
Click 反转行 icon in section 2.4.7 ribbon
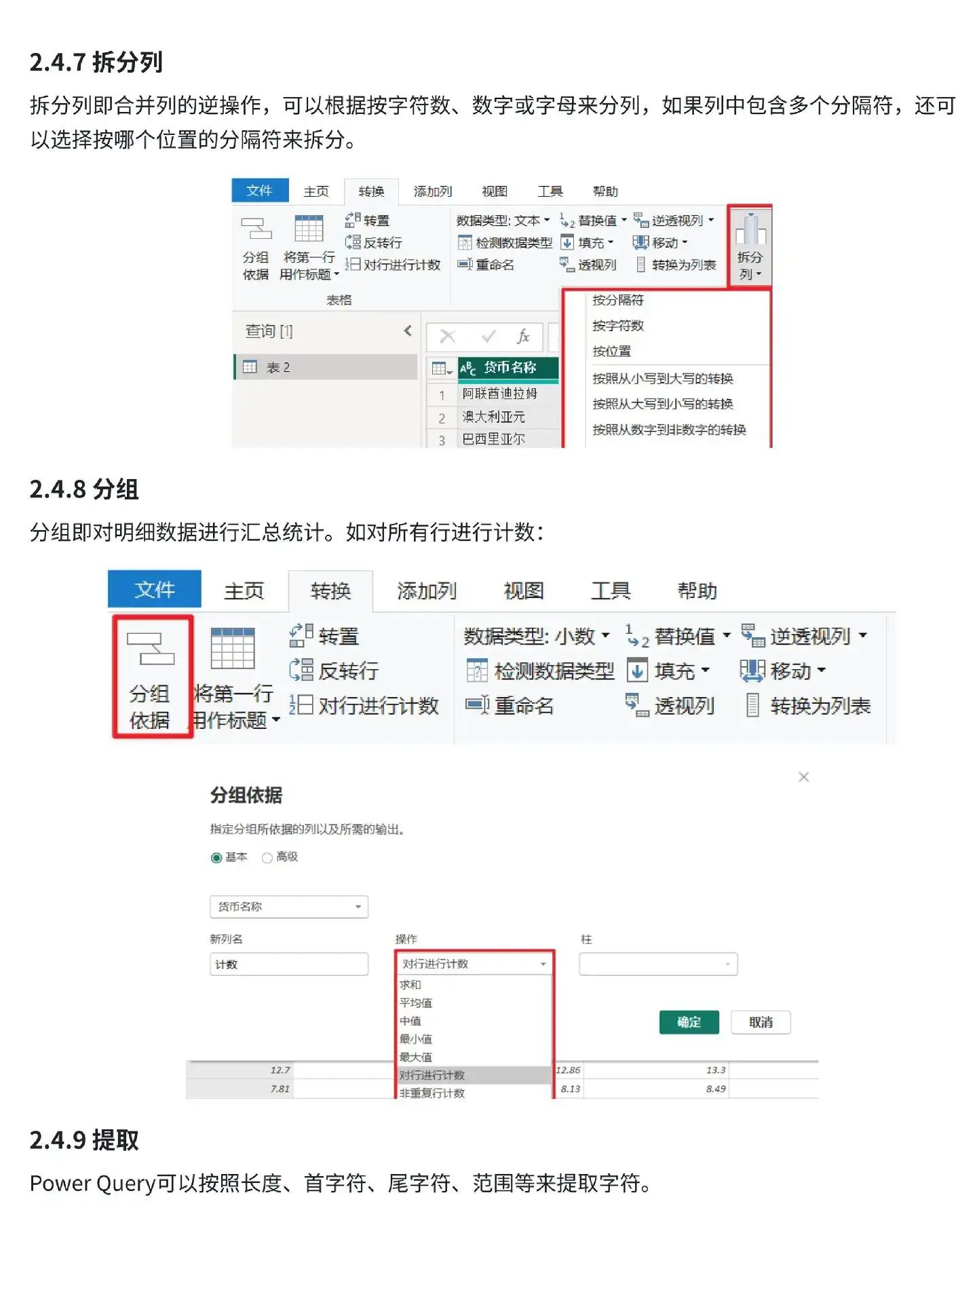tap(352, 242)
